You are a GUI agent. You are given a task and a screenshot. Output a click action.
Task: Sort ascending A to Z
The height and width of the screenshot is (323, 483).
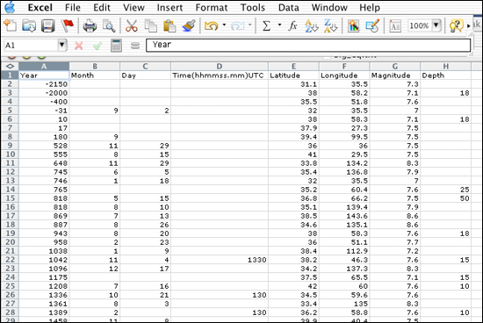(x=311, y=25)
